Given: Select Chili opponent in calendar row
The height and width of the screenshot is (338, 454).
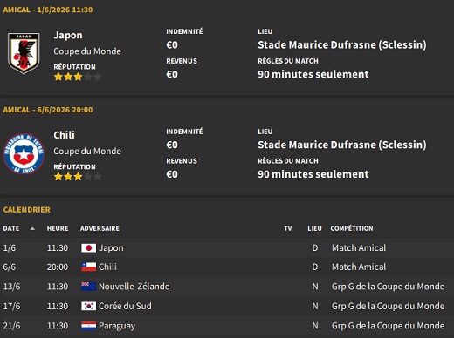Looking at the screenshot, I should point(107,267).
